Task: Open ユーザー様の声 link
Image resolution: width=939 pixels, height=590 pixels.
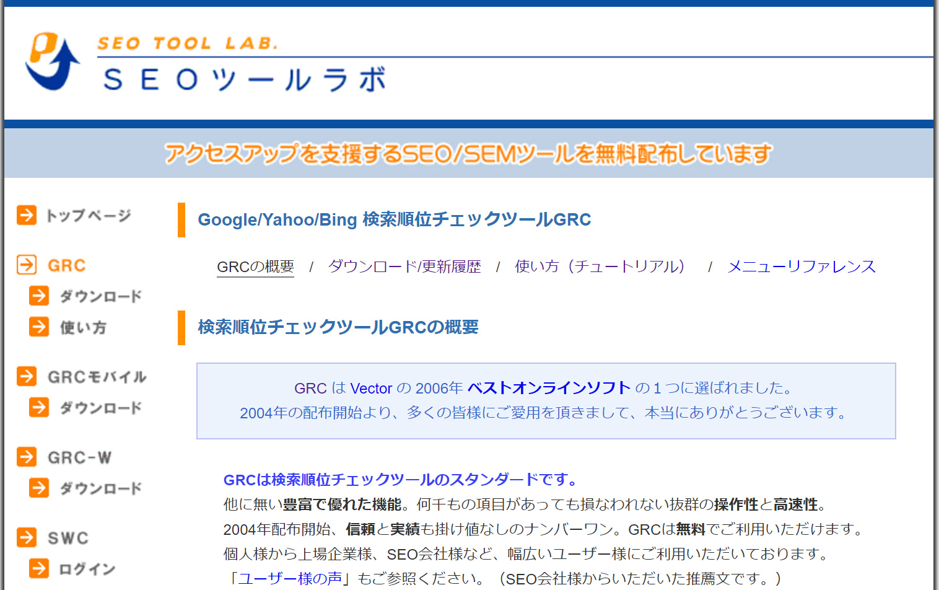Action: (290, 578)
